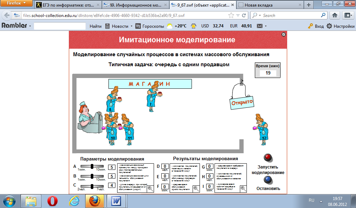Switch to Новая вкладка tab

pyautogui.click(x=270, y=5)
